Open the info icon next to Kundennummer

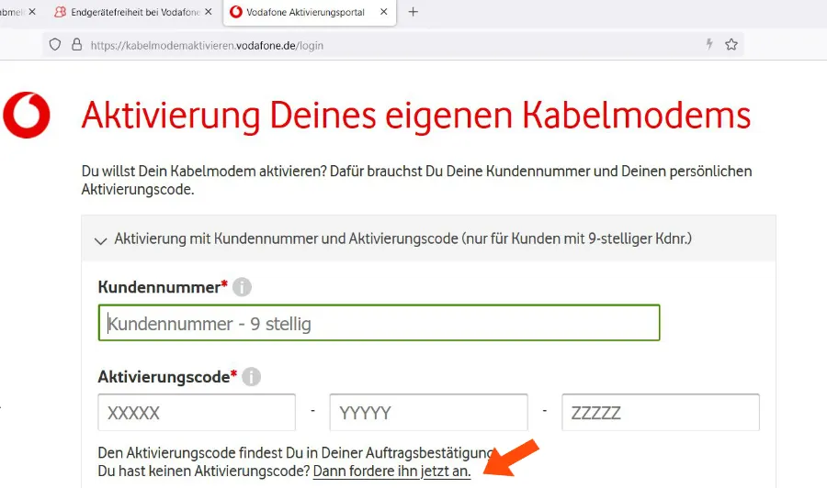click(x=242, y=287)
